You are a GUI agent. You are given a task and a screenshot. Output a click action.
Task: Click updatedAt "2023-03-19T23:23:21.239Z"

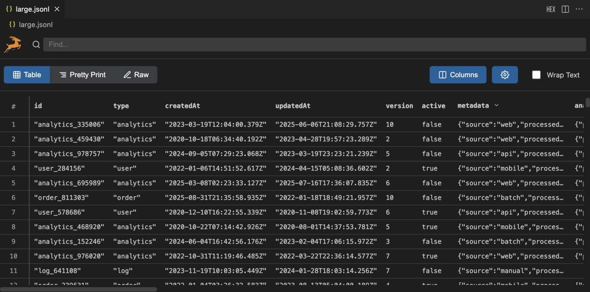tap(326, 154)
